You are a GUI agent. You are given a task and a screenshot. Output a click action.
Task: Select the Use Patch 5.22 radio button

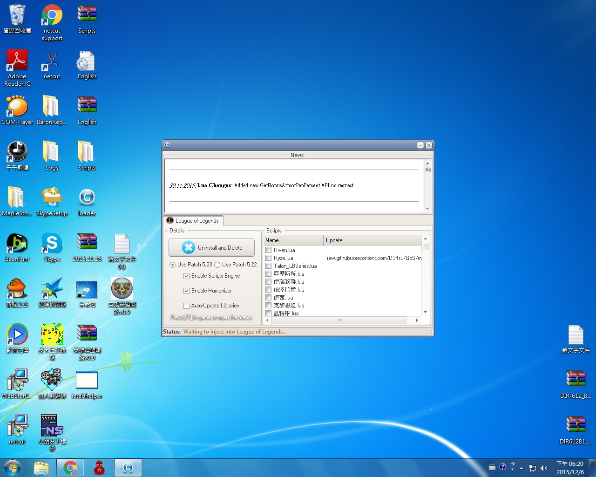217,265
